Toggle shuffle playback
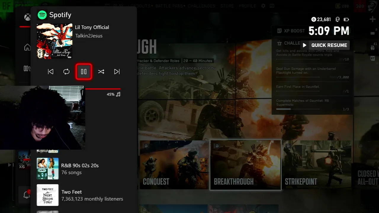This screenshot has height=213, width=379. [x=101, y=72]
